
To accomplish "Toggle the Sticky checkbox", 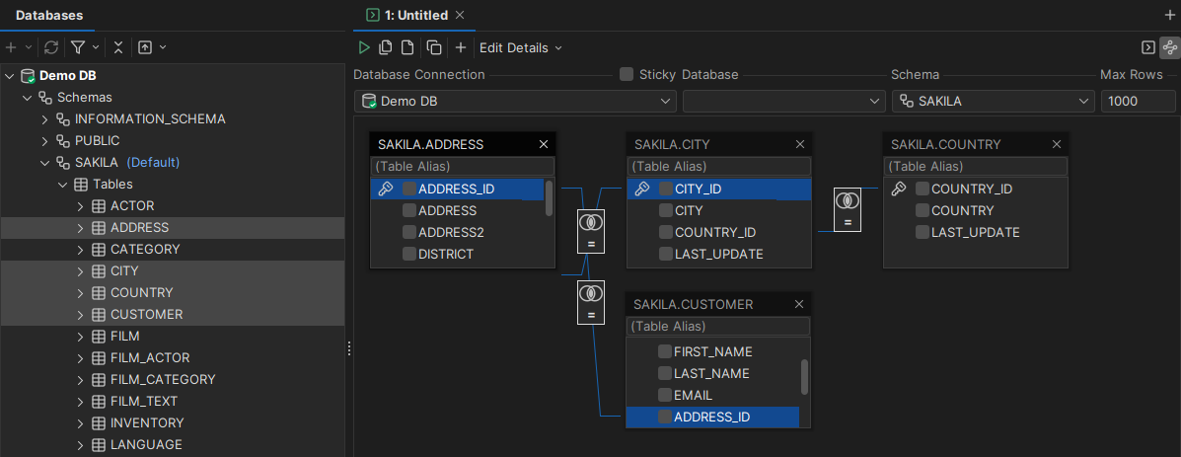I will tap(626, 75).
